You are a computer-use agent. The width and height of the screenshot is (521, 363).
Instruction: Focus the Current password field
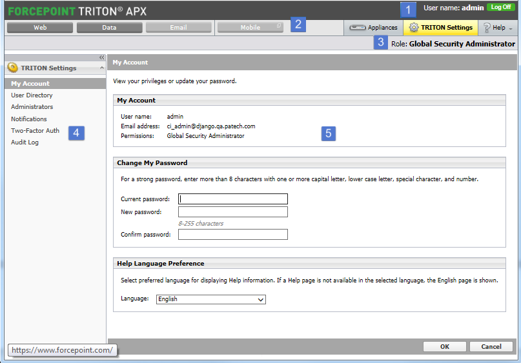[233, 199]
